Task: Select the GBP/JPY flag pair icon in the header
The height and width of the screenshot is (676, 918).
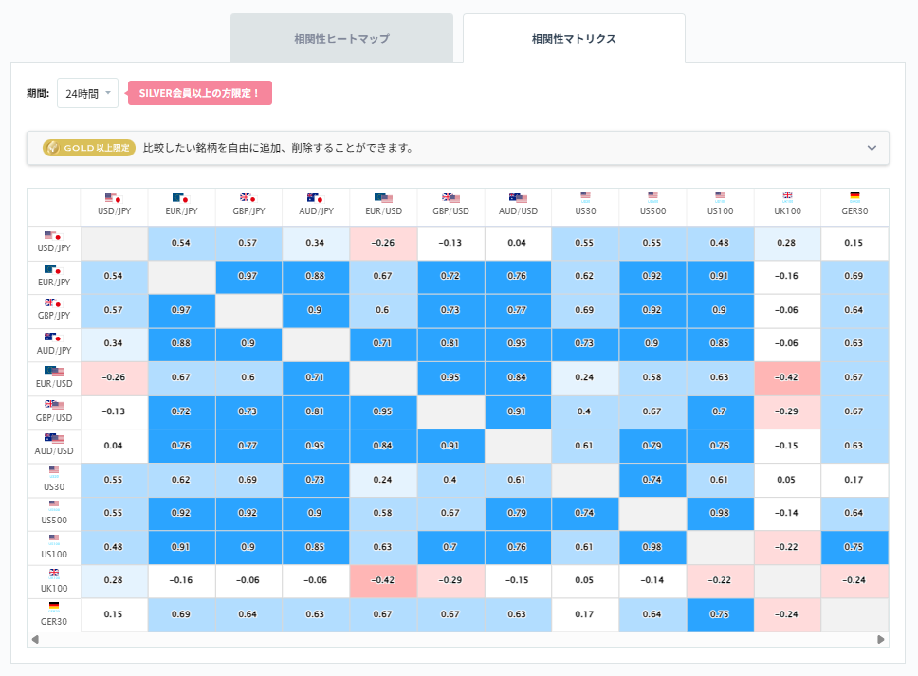Action: tap(248, 196)
